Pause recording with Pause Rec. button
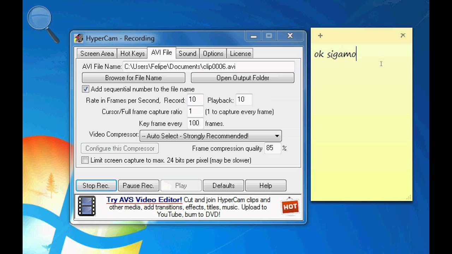This screenshot has height=254, width=452. 138,186
